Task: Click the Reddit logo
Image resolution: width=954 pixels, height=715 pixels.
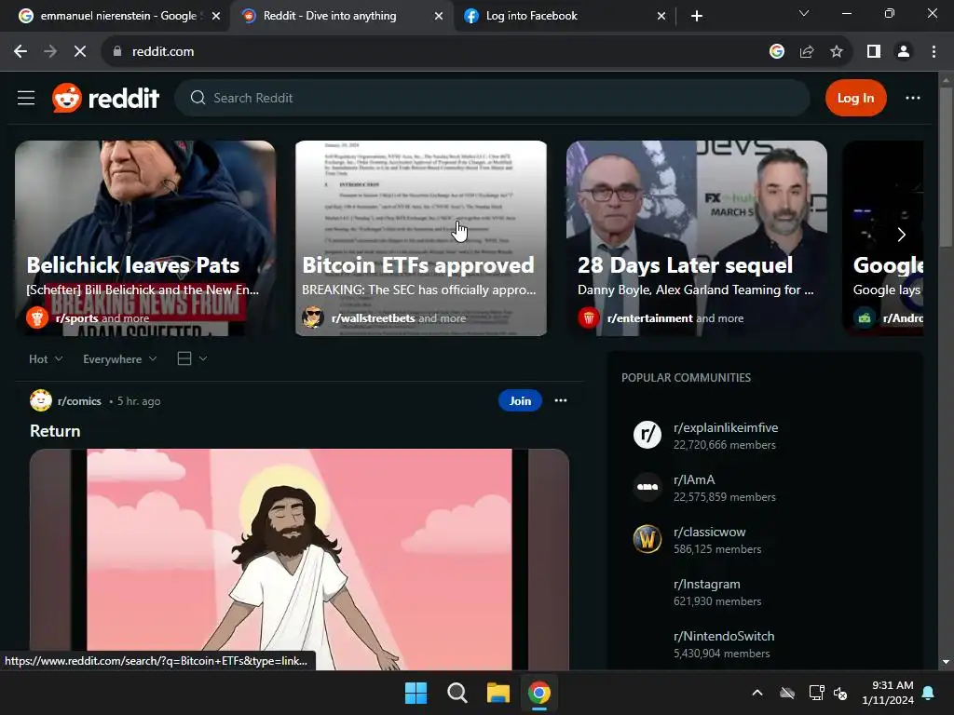Action: pos(106,98)
